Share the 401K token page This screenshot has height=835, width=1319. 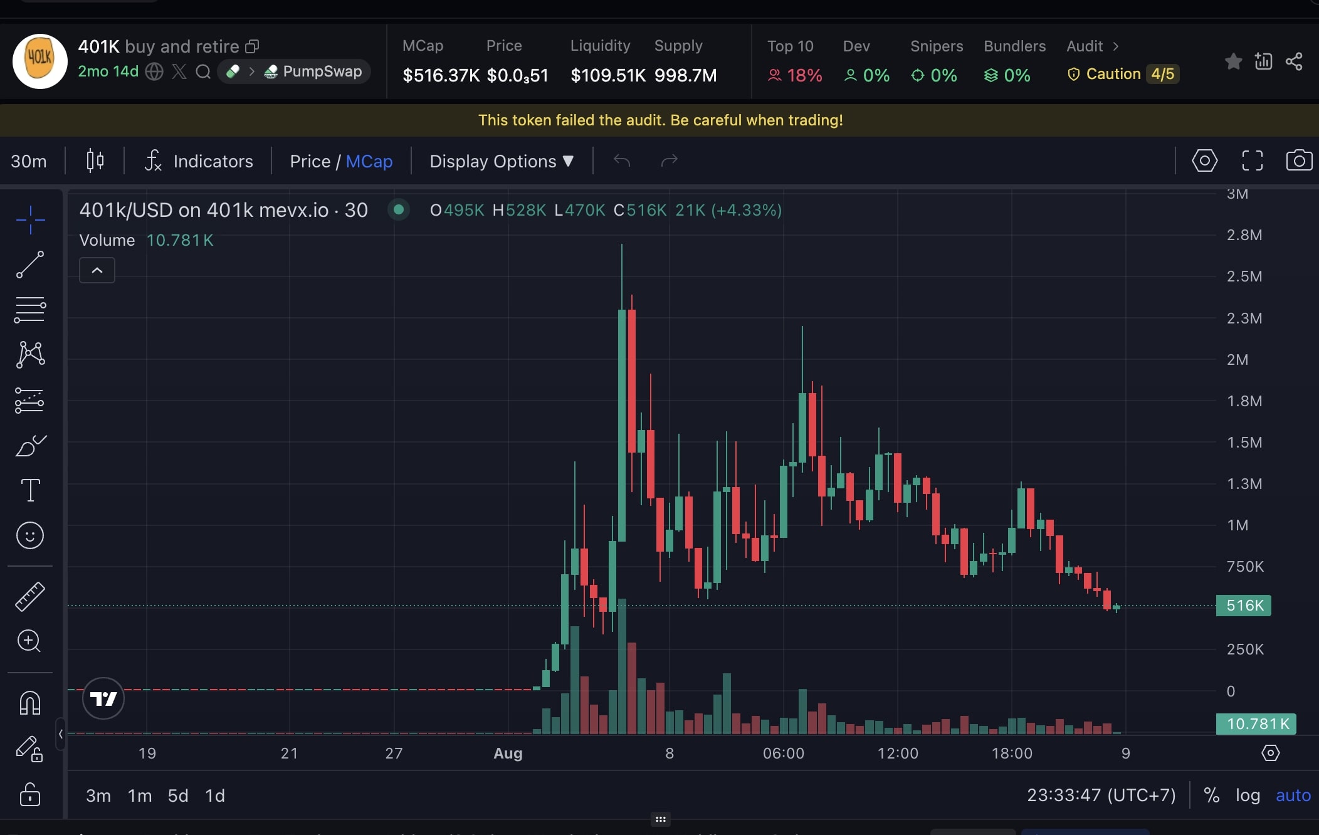(1294, 61)
